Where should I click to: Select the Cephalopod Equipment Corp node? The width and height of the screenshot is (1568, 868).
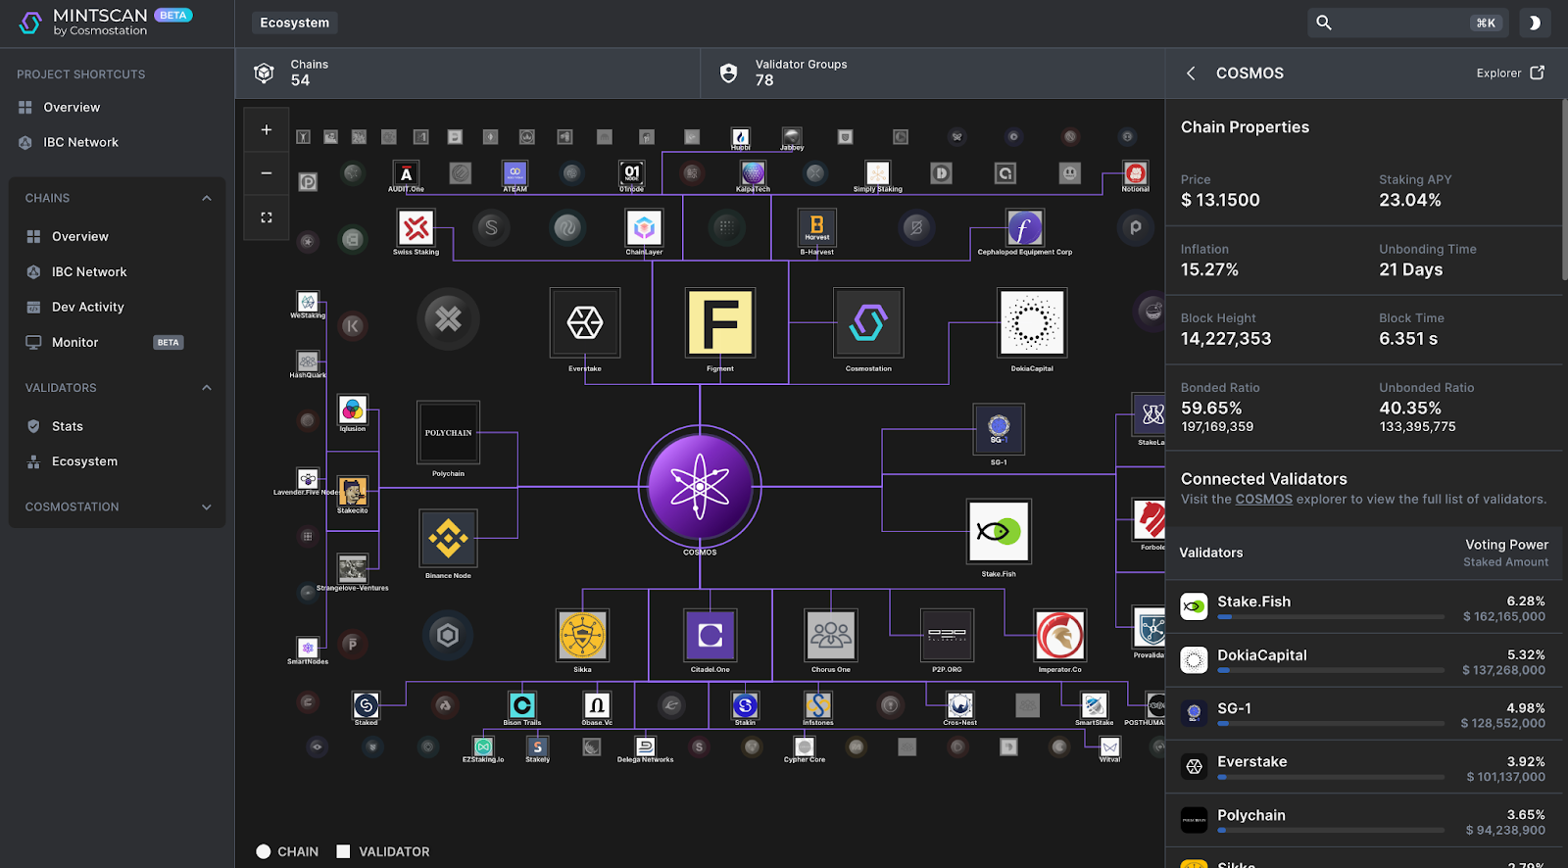[x=1024, y=228]
